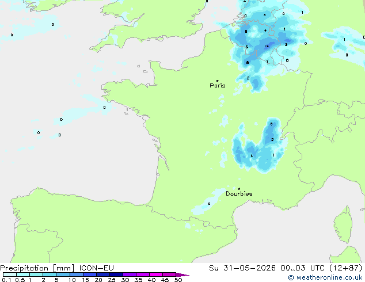Select the Dourbies location dot marker
This screenshot has width=365, height=282.
(239, 189)
